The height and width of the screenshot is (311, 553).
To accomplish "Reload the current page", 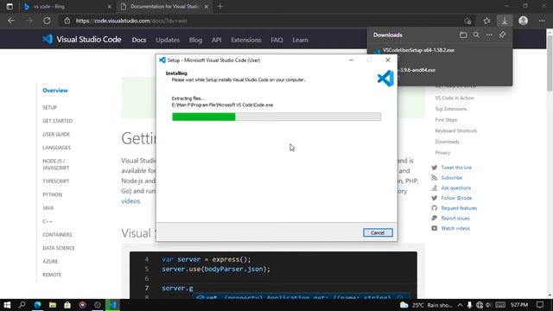I will point(47,21).
